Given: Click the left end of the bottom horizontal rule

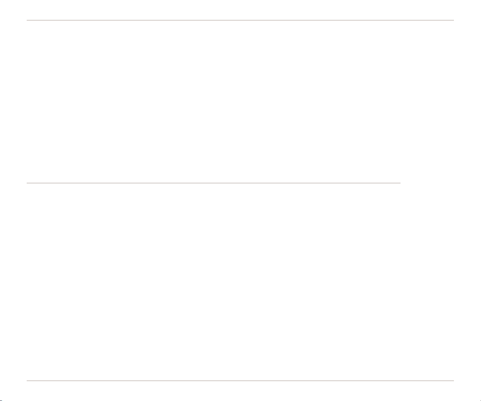Looking at the screenshot, I should [x=27, y=381].
